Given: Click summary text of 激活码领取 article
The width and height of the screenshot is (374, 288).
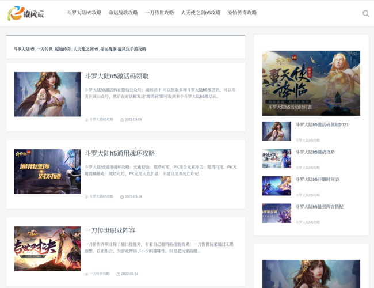Looking at the screenshot, I should [160, 93].
